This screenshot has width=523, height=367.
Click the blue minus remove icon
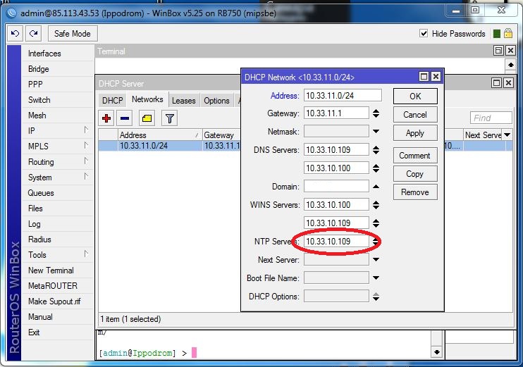pyautogui.click(x=125, y=118)
